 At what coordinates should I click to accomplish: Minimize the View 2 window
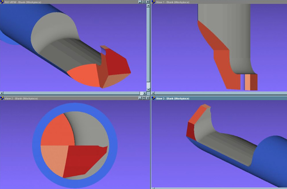[140, 98]
